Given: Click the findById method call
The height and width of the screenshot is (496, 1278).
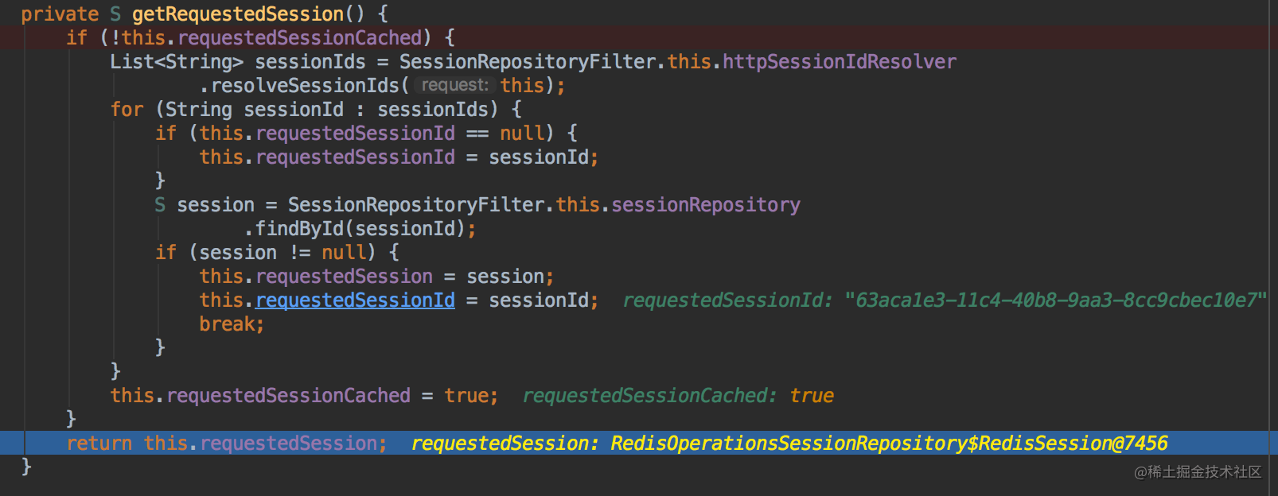Looking at the screenshot, I should pyautogui.click(x=298, y=229).
